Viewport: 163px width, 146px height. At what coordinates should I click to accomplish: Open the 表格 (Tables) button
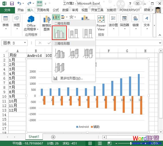tap(5, 22)
